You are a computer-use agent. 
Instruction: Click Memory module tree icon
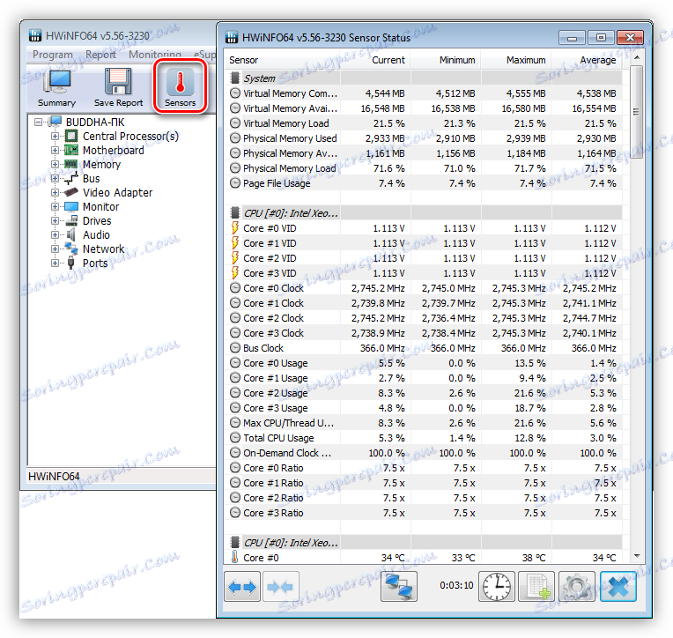pos(71,165)
